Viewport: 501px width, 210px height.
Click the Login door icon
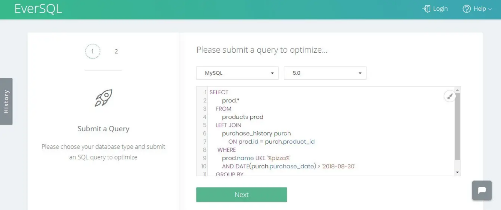pyautogui.click(x=426, y=9)
